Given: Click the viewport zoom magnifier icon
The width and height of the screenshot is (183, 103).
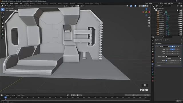Looking at the screenshot, I should click(149, 17).
